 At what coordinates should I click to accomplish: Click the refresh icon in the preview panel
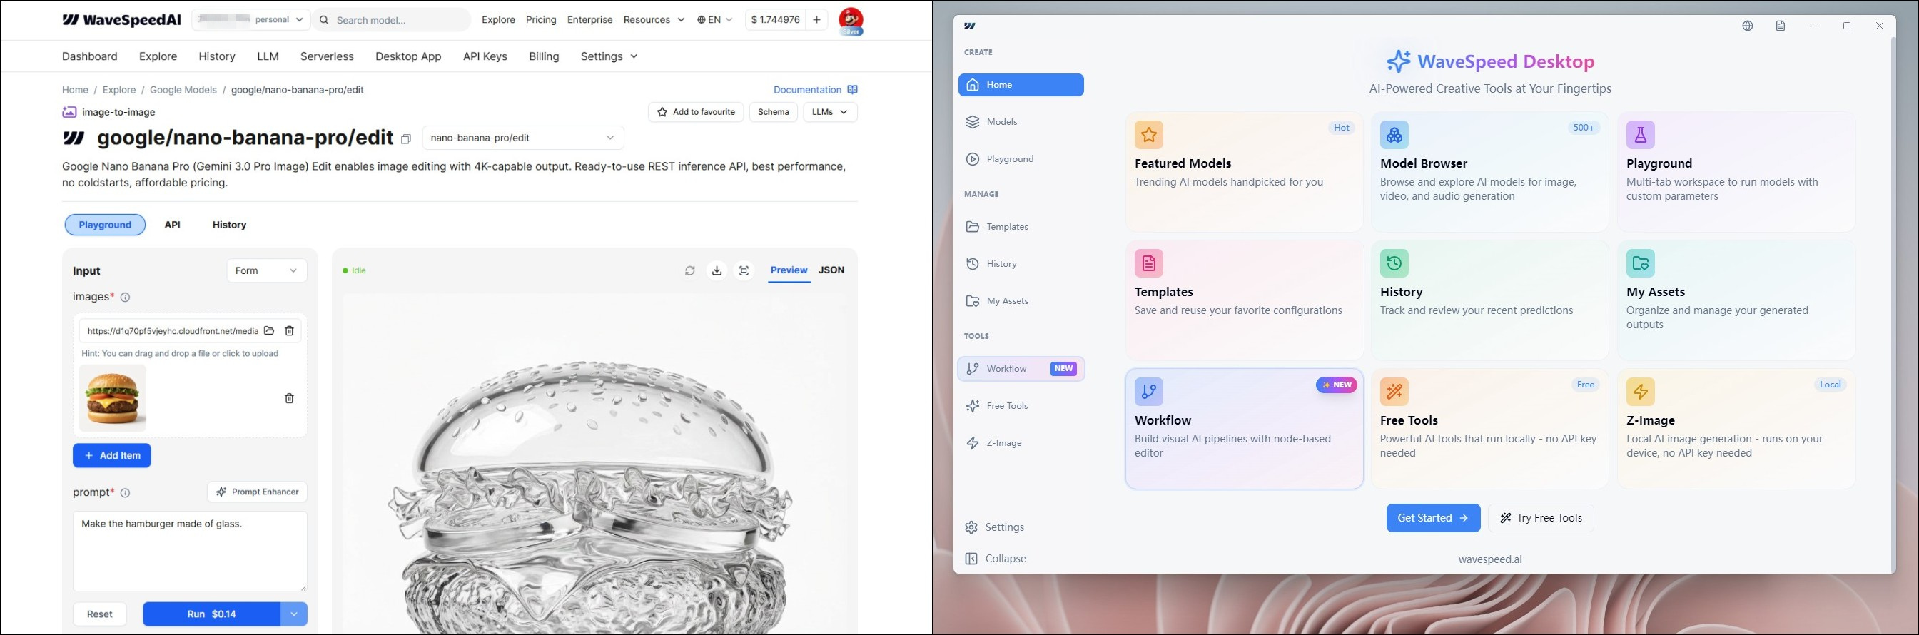pyautogui.click(x=690, y=271)
